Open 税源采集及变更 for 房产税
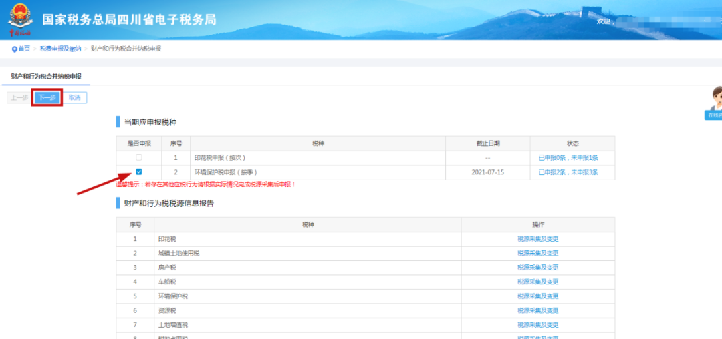 (537, 268)
